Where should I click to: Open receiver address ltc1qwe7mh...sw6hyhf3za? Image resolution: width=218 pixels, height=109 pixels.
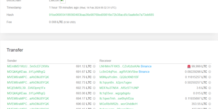coord(117,99)
